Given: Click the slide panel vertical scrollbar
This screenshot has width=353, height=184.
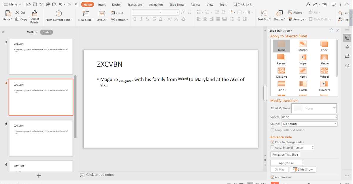Looking at the screenshot, I should coord(76,107).
